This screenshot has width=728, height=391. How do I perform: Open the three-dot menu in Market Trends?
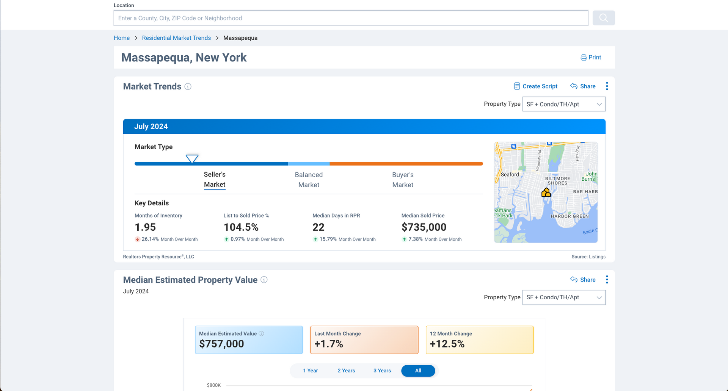(607, 86)
